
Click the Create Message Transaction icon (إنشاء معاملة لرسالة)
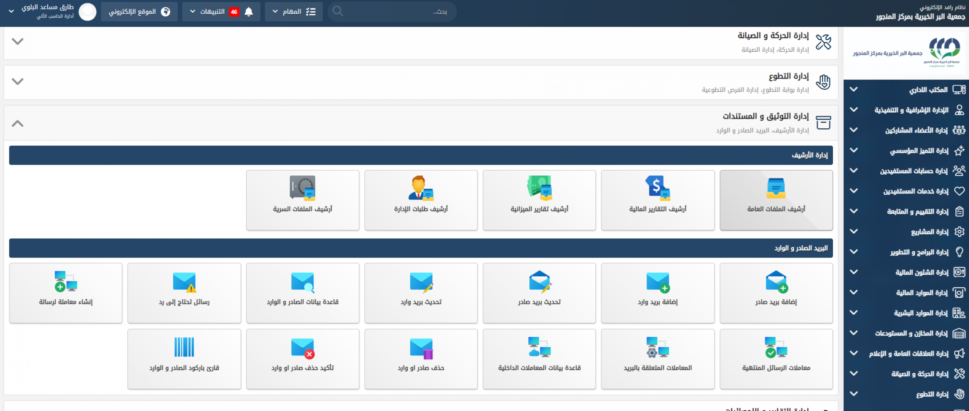tap(66, 282)
